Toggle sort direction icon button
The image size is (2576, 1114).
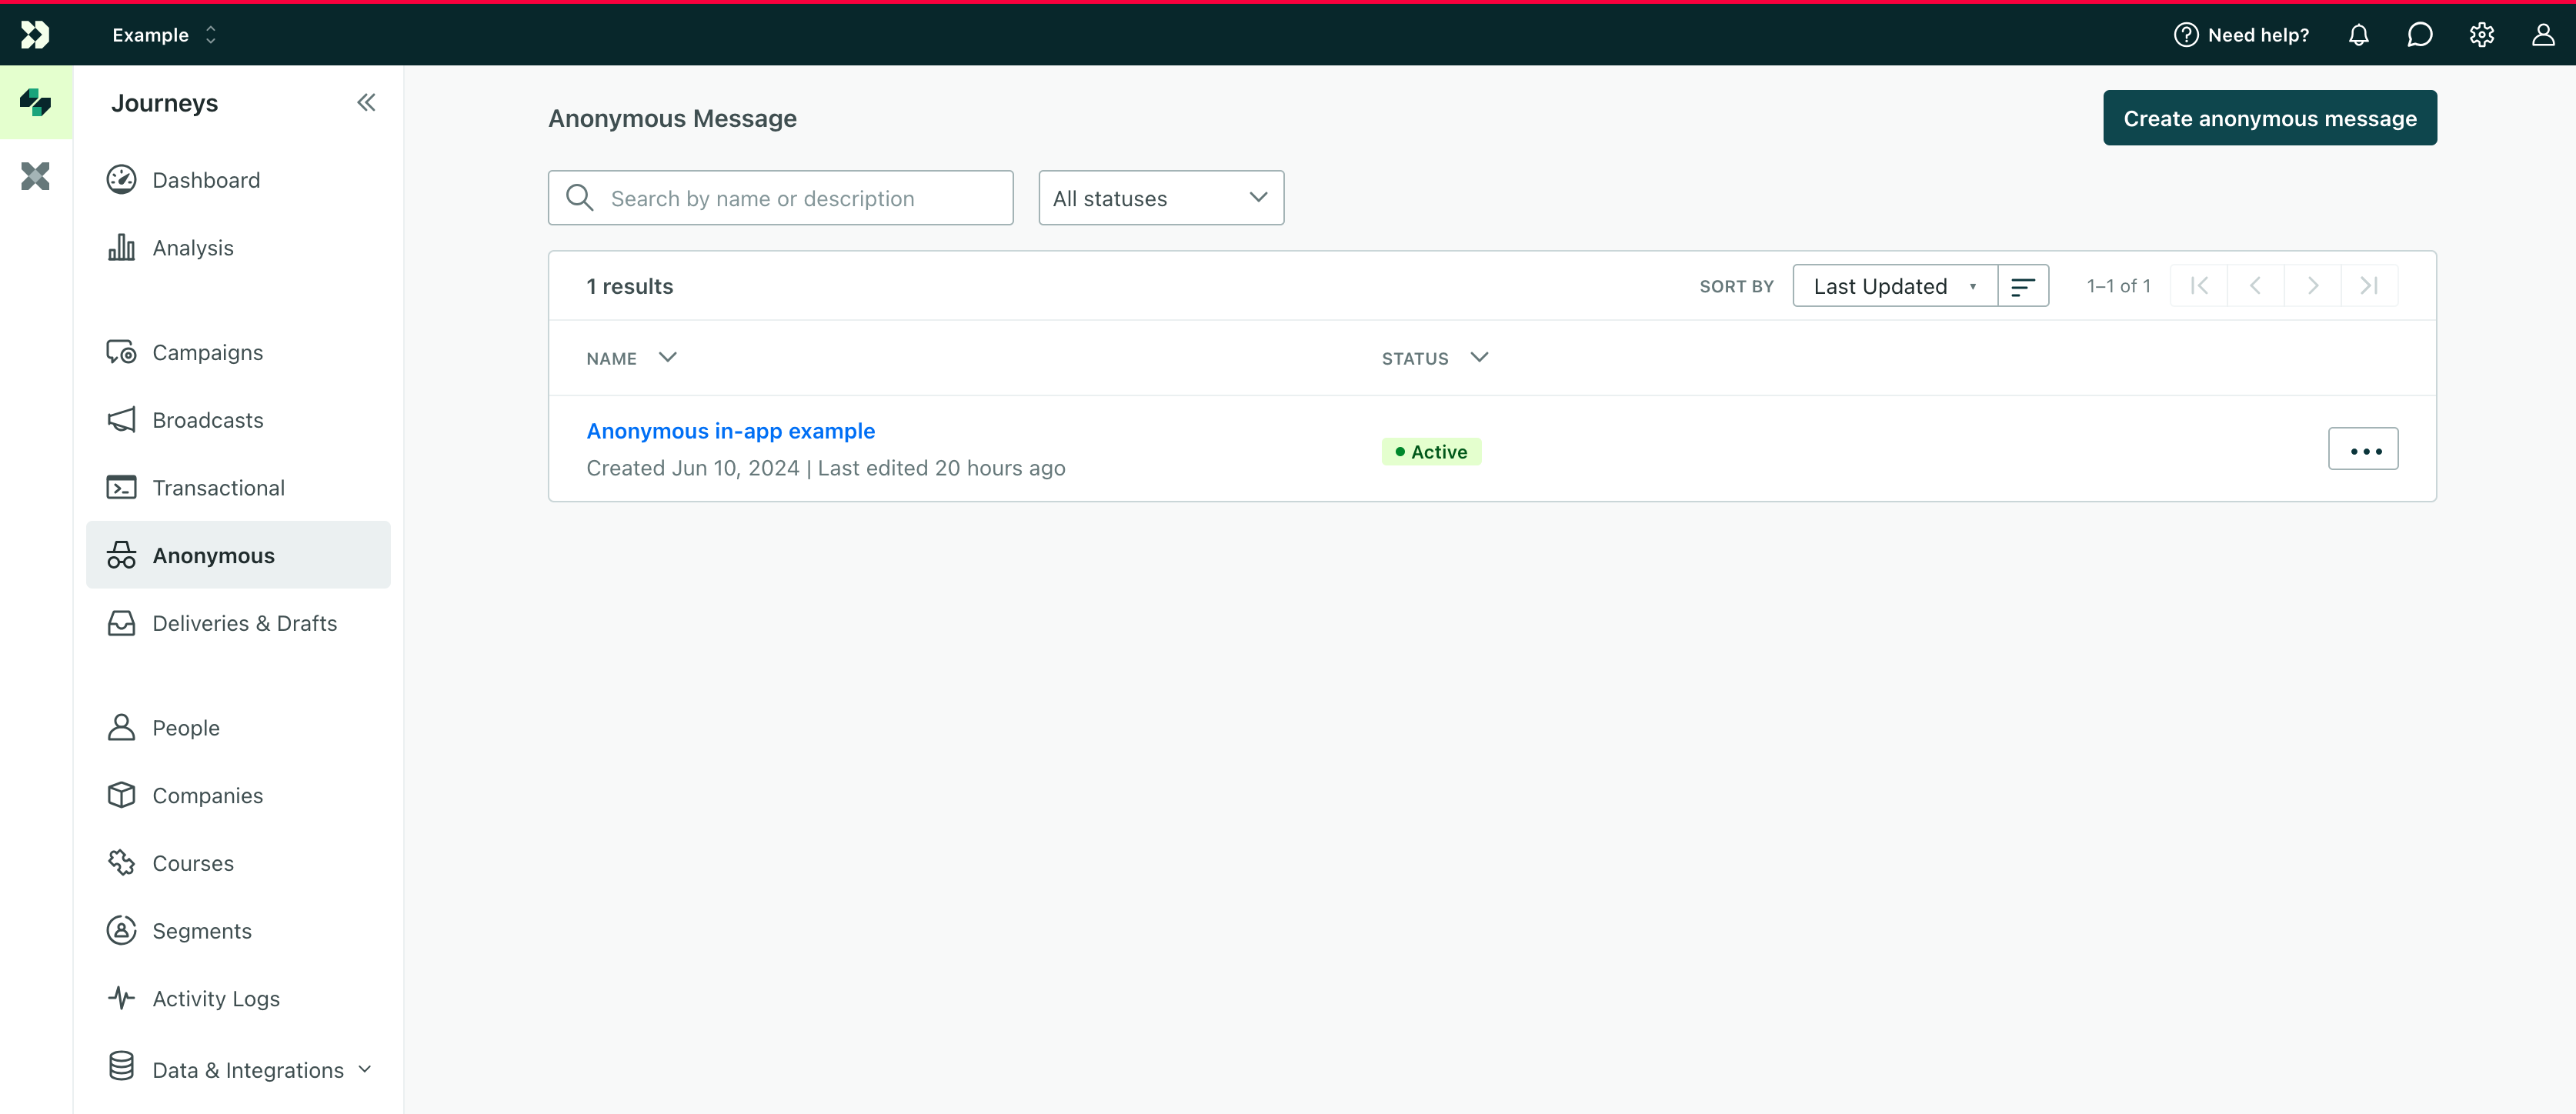[x=2023, y=286]
